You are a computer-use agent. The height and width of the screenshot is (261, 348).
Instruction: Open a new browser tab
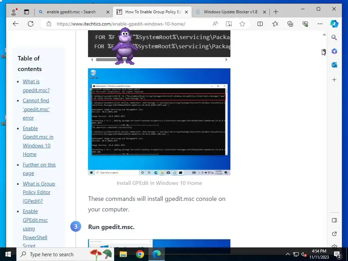click(276, 12)
